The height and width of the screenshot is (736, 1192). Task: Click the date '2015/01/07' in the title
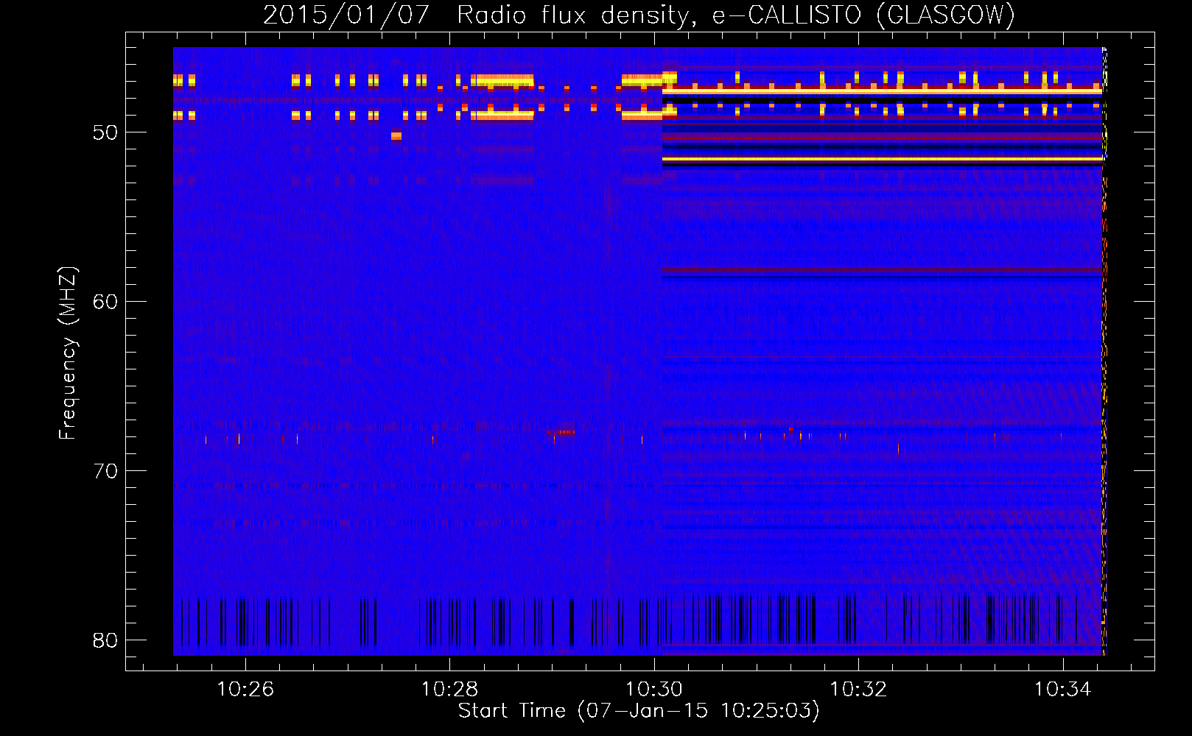(x=346, y=15)
